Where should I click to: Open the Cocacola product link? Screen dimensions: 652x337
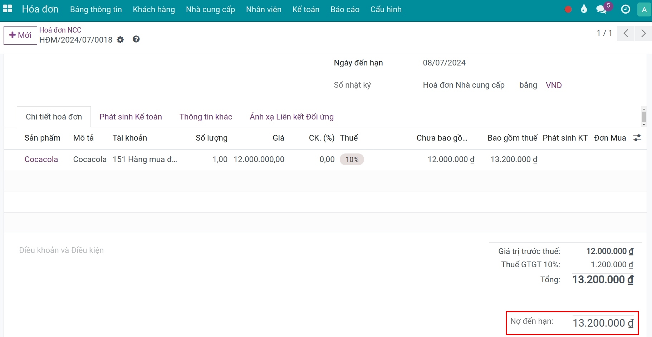41,159
